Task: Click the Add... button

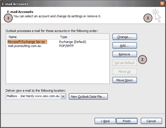Action: click(125, 46)
